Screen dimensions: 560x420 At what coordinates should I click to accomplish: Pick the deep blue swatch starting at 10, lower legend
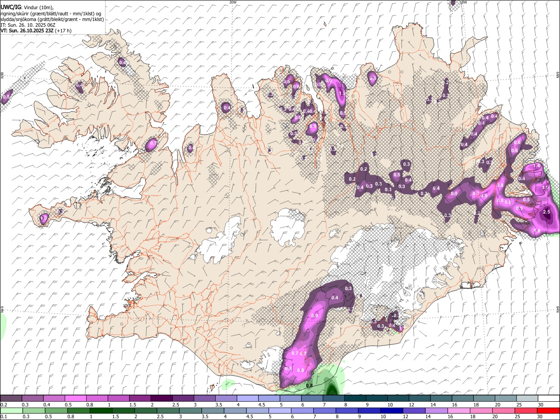pos(391,411)
